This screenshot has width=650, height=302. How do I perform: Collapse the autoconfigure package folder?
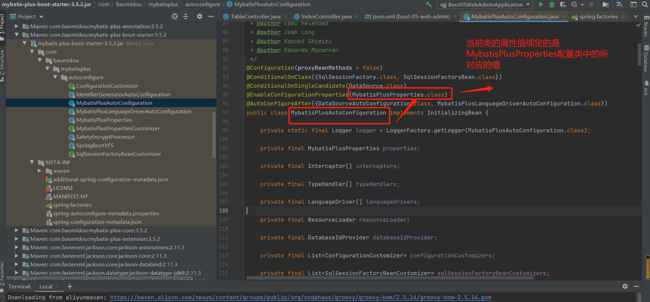[55, 77]
